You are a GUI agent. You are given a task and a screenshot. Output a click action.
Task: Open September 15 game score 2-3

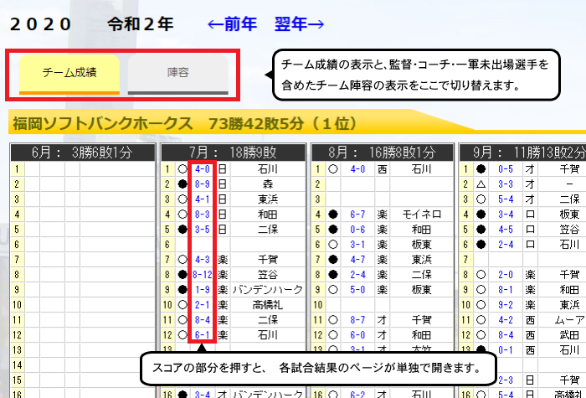click(506, 380)
